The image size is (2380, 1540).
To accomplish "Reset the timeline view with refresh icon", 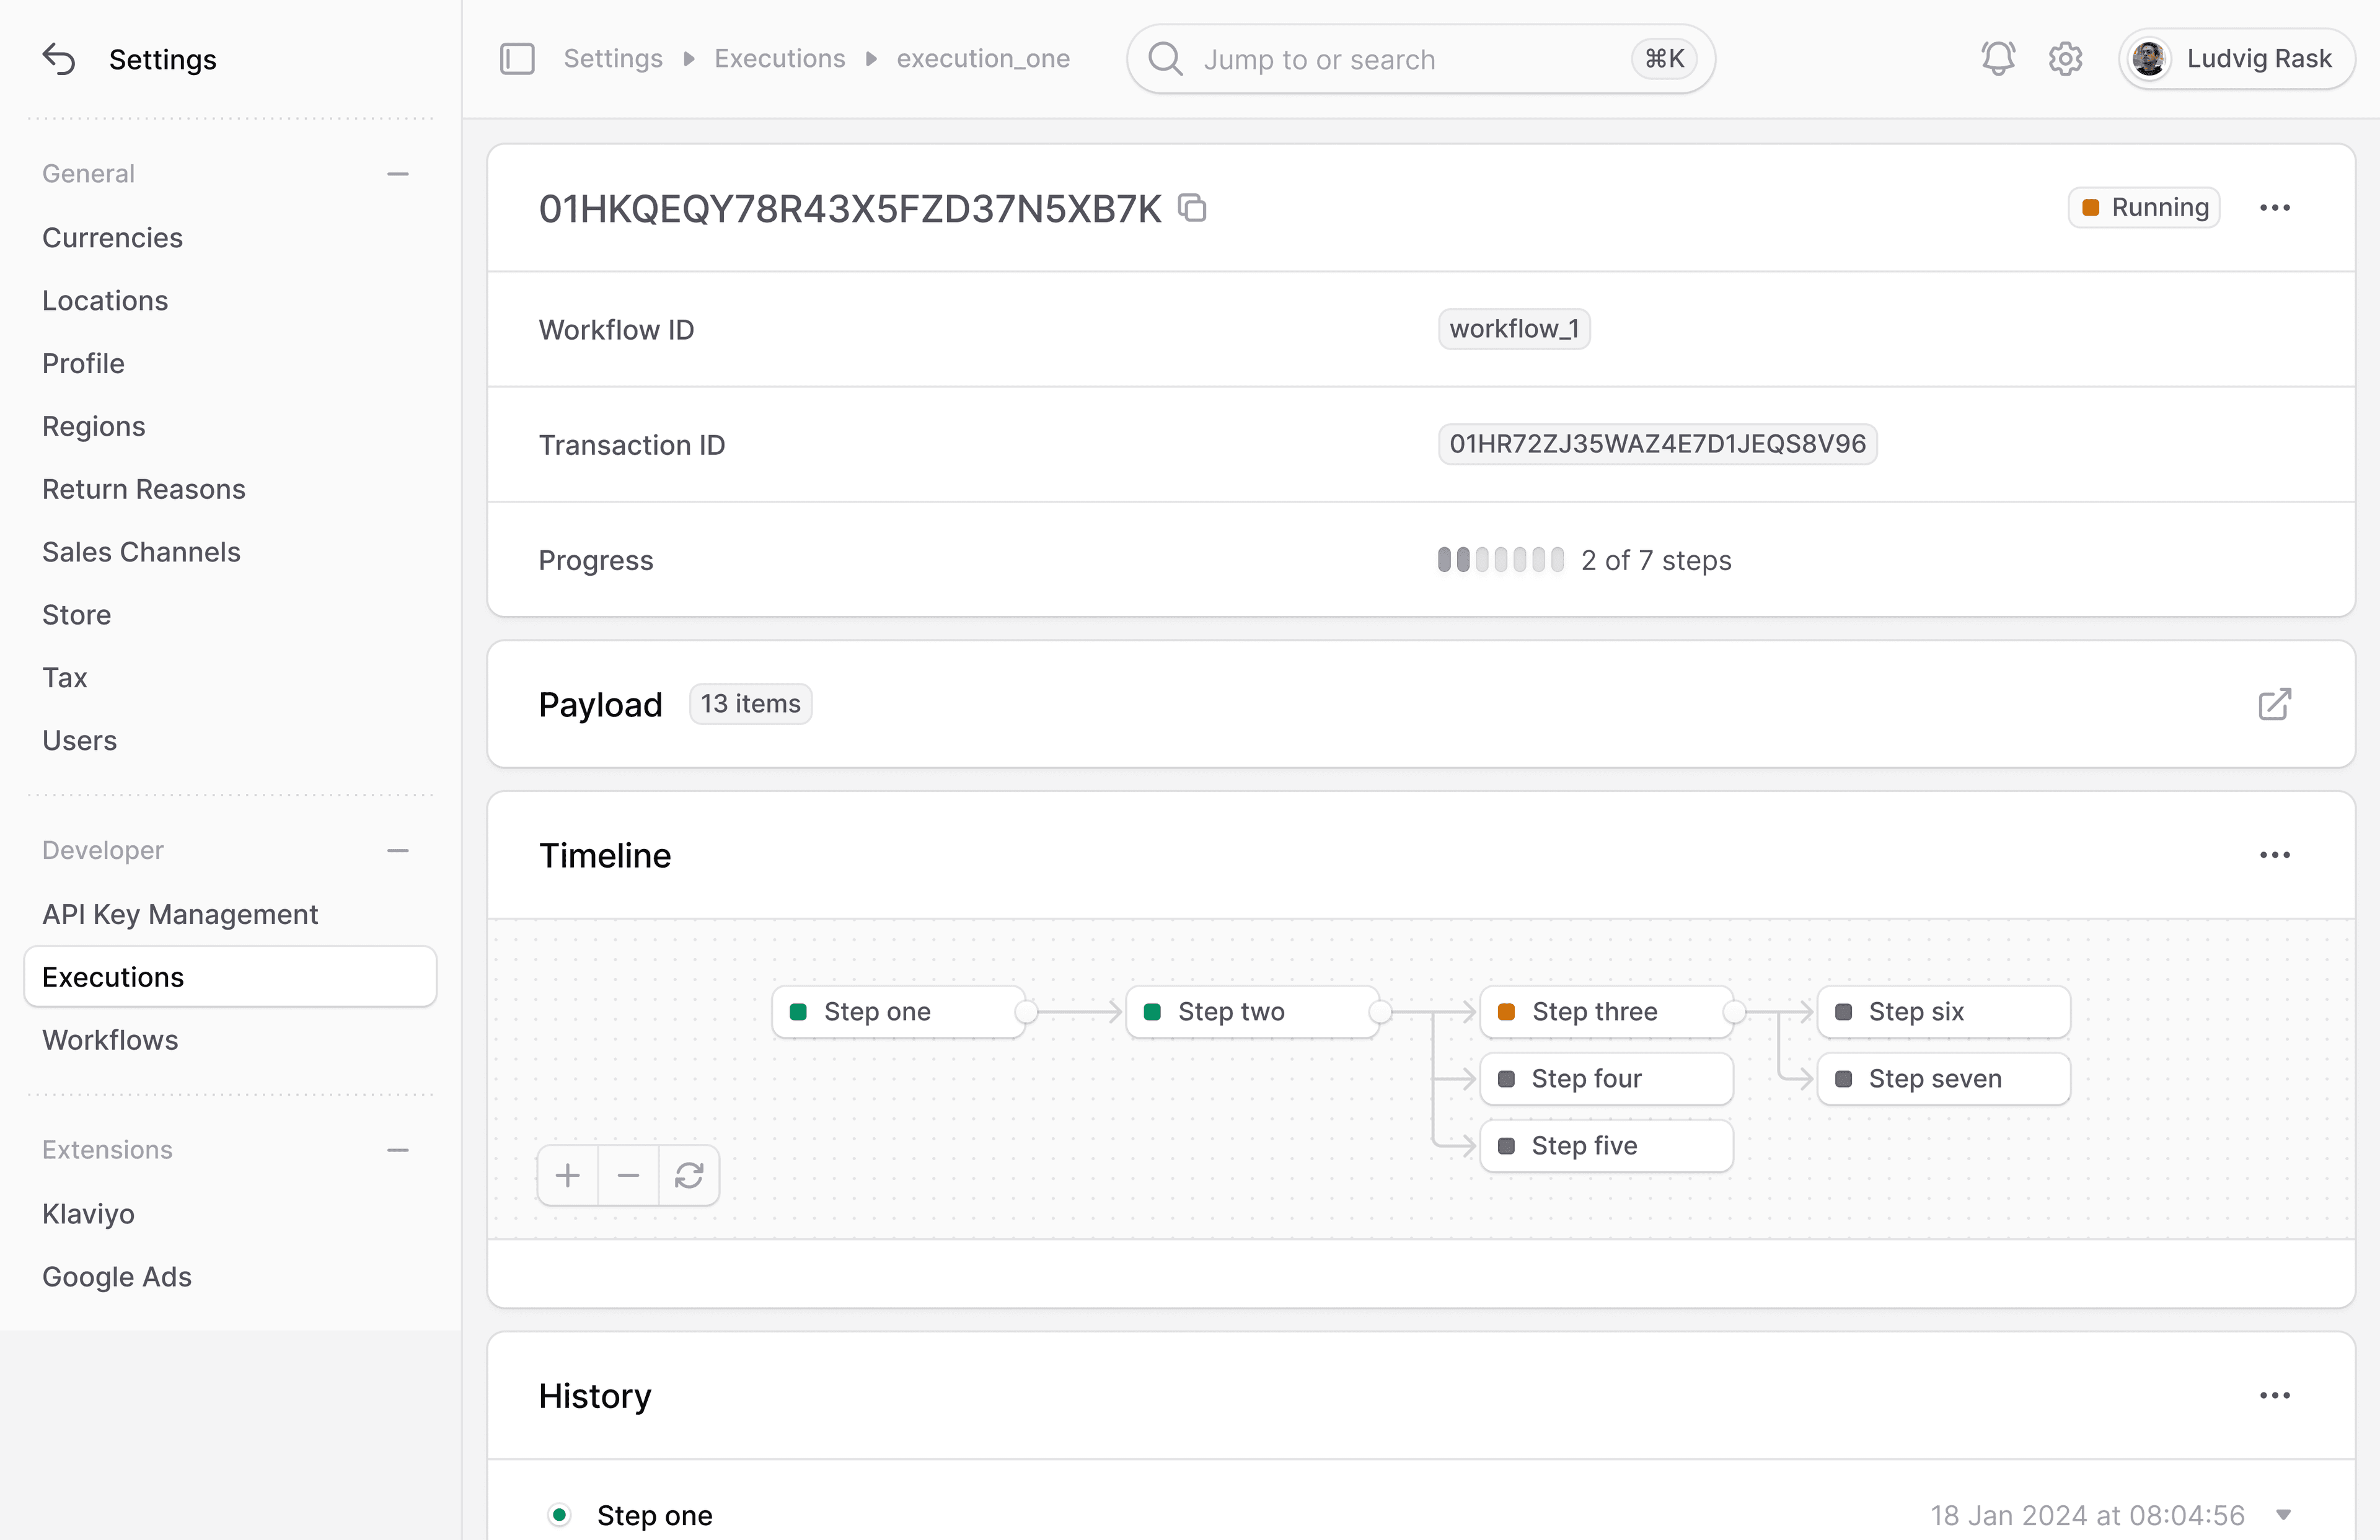I will (x=689, y=1175).
